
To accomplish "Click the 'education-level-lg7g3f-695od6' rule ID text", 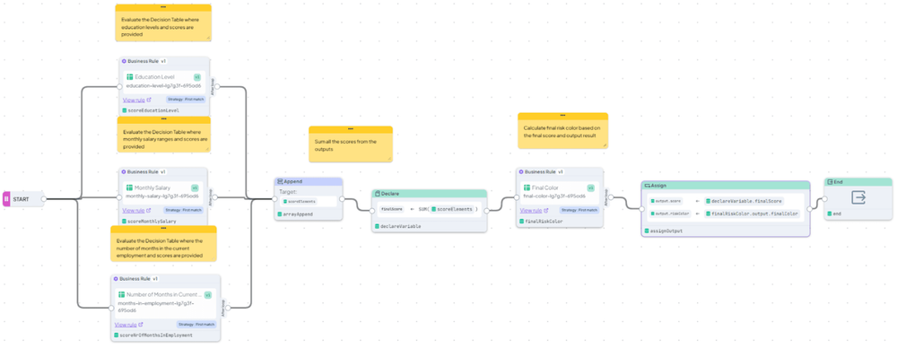I will click(x=163, y=86).
